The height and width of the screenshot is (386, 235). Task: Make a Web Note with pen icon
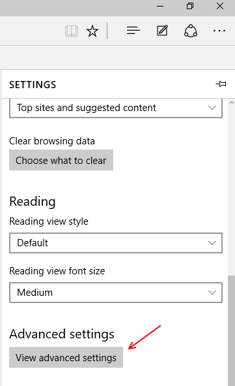(162, 31)
